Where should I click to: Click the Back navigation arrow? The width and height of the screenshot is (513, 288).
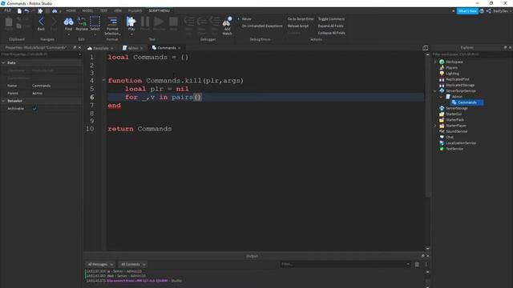tap(41, 22)
